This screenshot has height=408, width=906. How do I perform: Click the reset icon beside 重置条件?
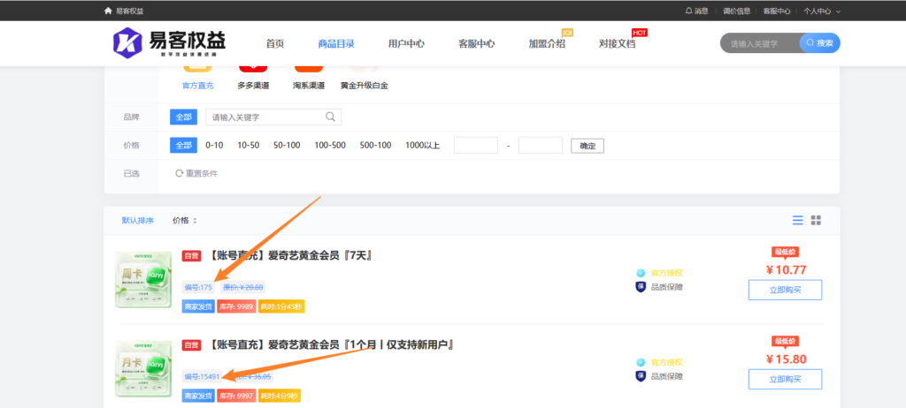(179, 173)
